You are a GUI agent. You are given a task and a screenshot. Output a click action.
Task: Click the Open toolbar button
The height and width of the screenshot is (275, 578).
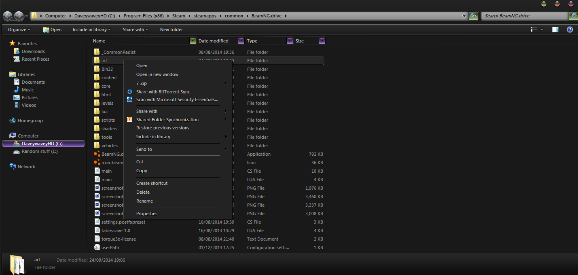[52, 30]
